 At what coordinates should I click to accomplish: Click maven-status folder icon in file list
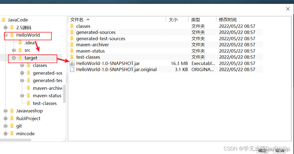click(72, 51)
